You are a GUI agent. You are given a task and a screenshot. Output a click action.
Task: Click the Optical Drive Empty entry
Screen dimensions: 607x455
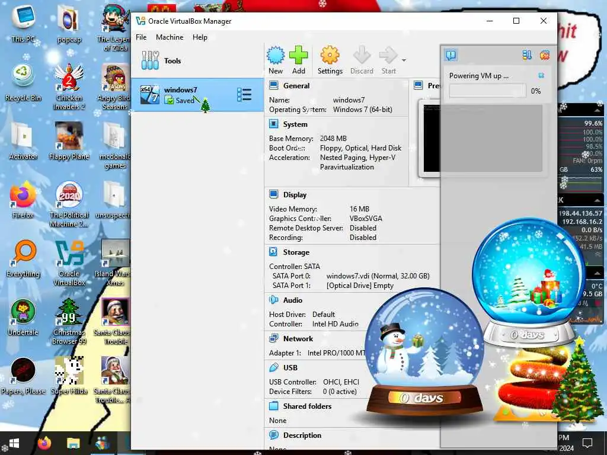click(x=360, y=286)
